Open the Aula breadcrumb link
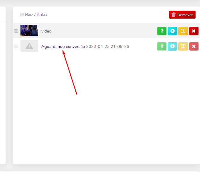This screenshot has width=200, height=175. point(41,14)
